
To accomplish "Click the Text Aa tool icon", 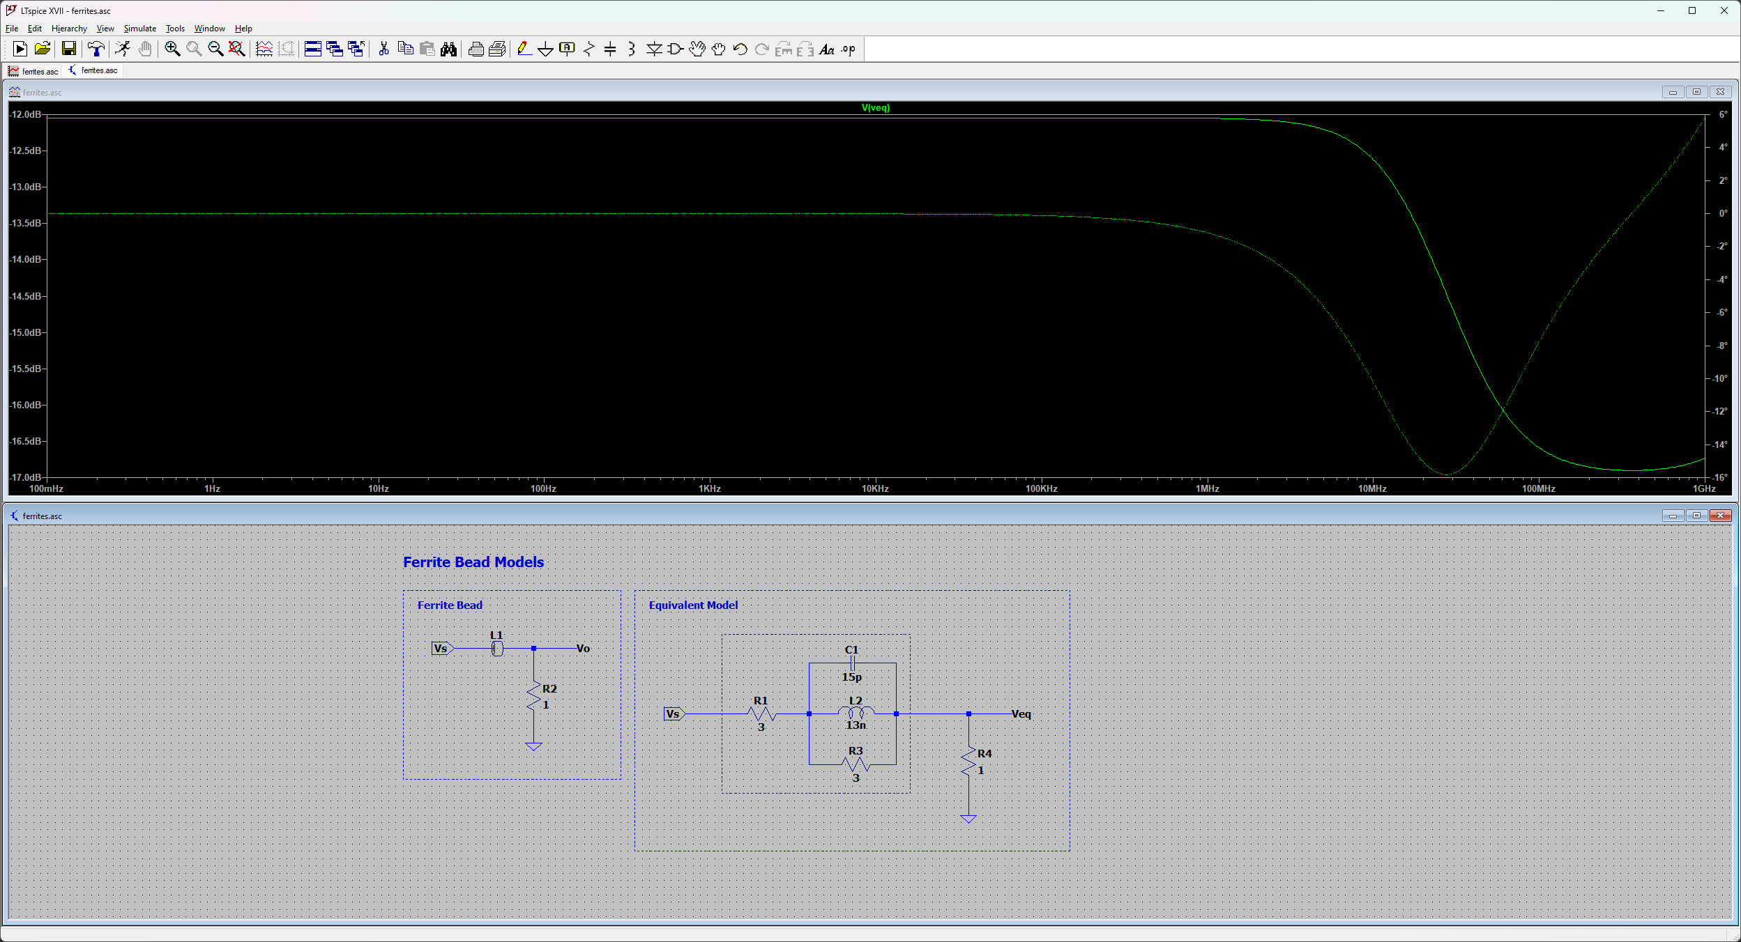I will (827, 49).
